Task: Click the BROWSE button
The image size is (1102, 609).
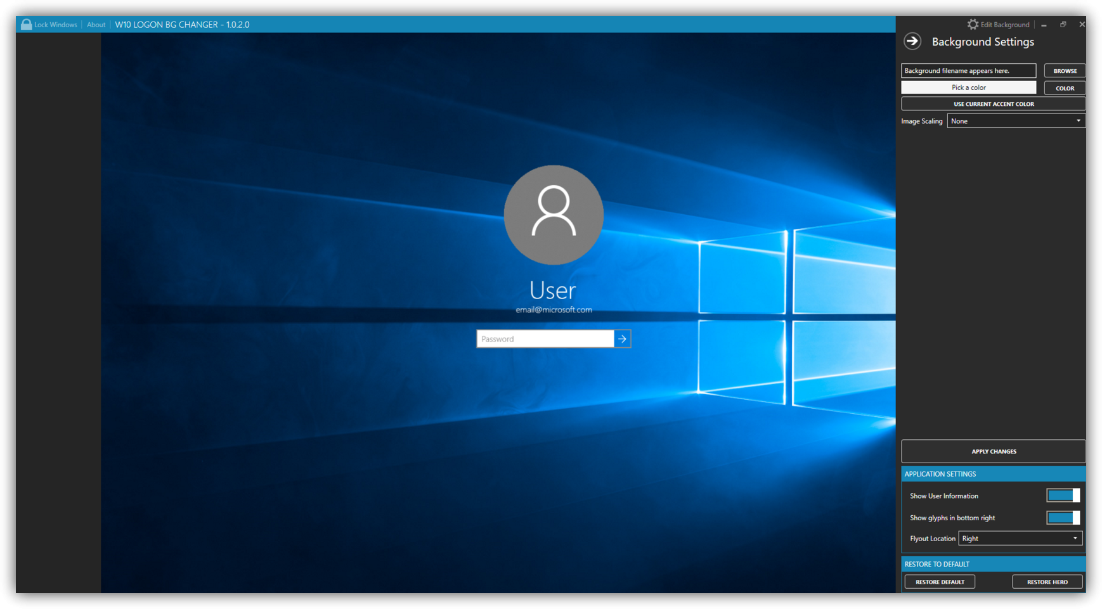Action: (x=1065, y=71)
